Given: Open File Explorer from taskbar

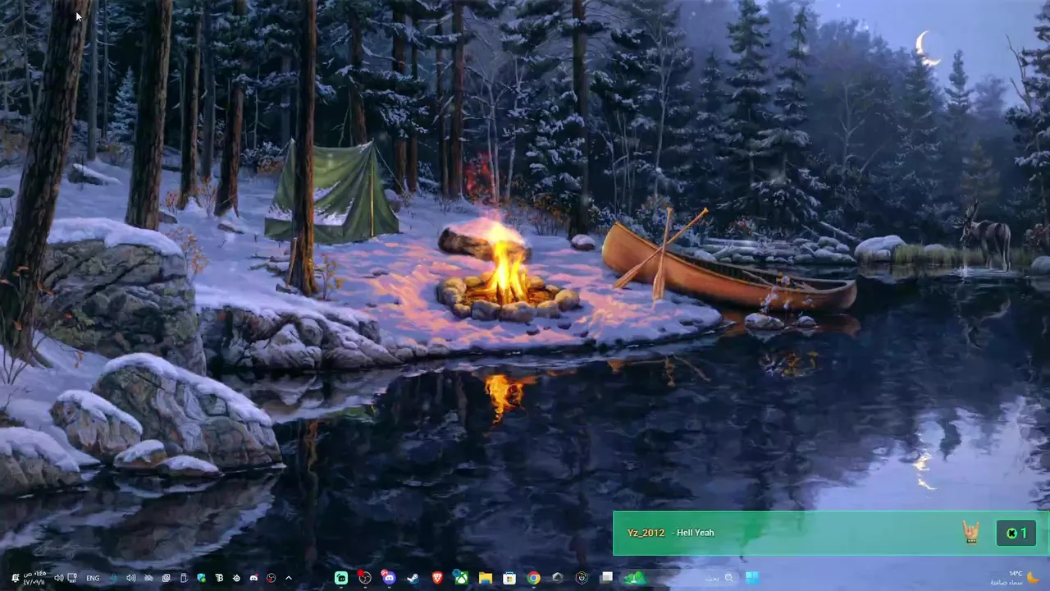Looking at the screenshot, I should pos(486,578).
